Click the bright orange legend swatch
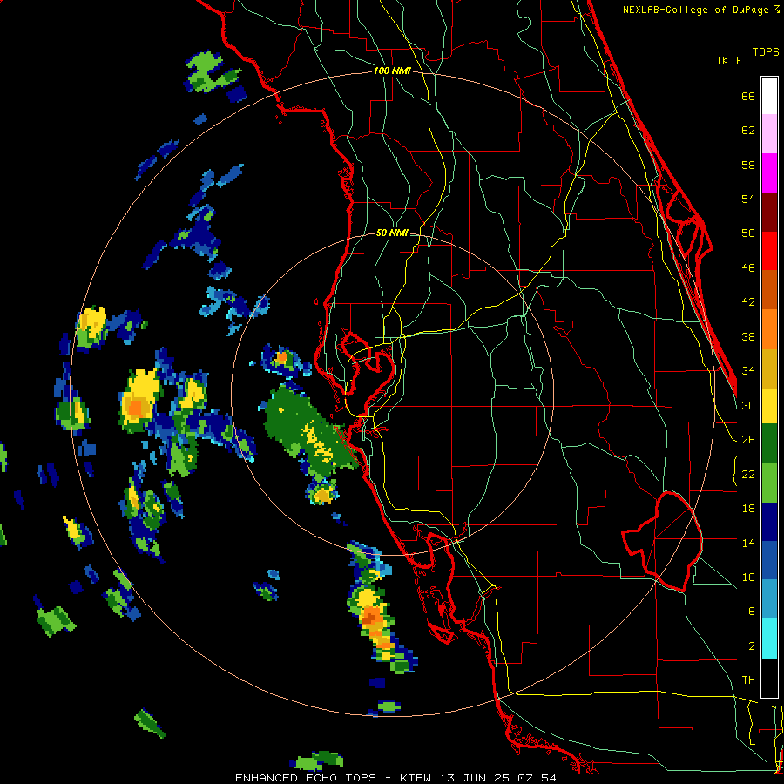This screenshot has height=784, width=784. [769, 329]
